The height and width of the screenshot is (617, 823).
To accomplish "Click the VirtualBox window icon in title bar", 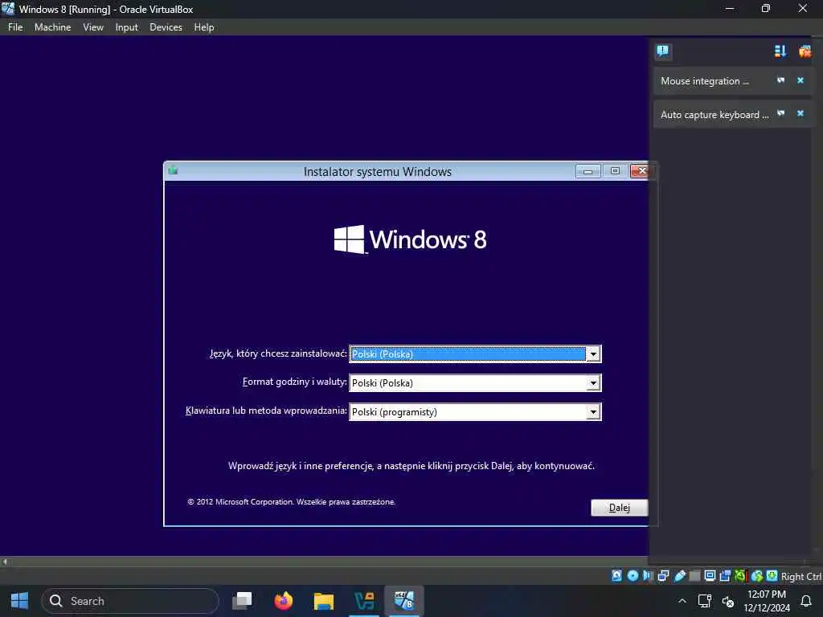I will pos(8,8).
